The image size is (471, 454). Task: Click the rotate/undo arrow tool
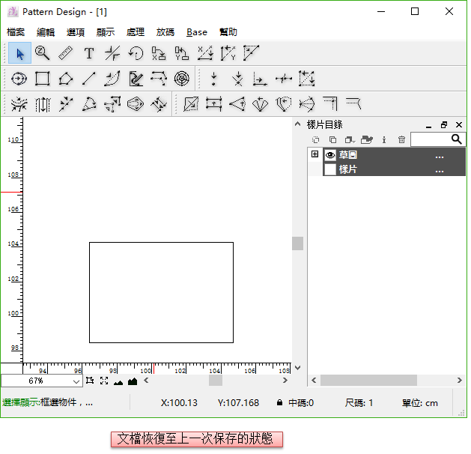point(136,53)
